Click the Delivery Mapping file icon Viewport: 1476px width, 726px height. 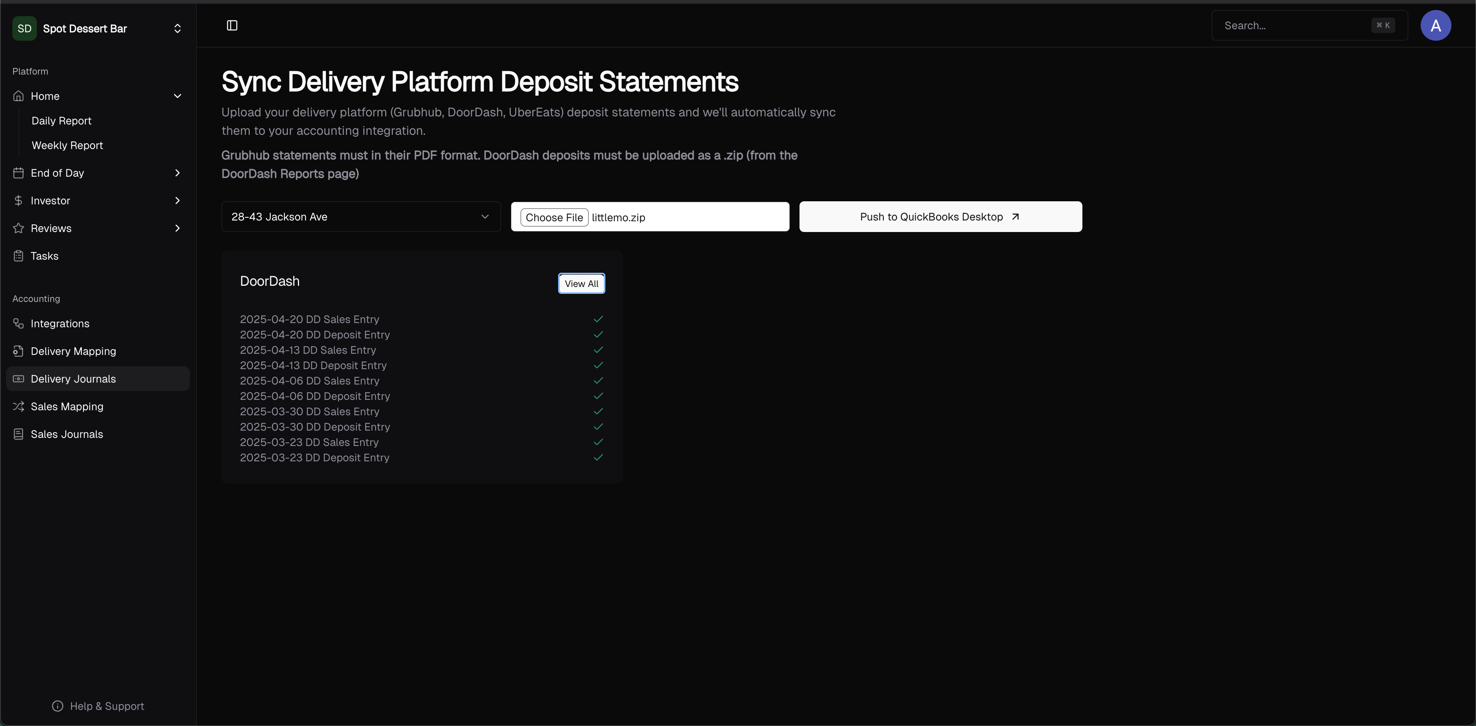(18, 351)
